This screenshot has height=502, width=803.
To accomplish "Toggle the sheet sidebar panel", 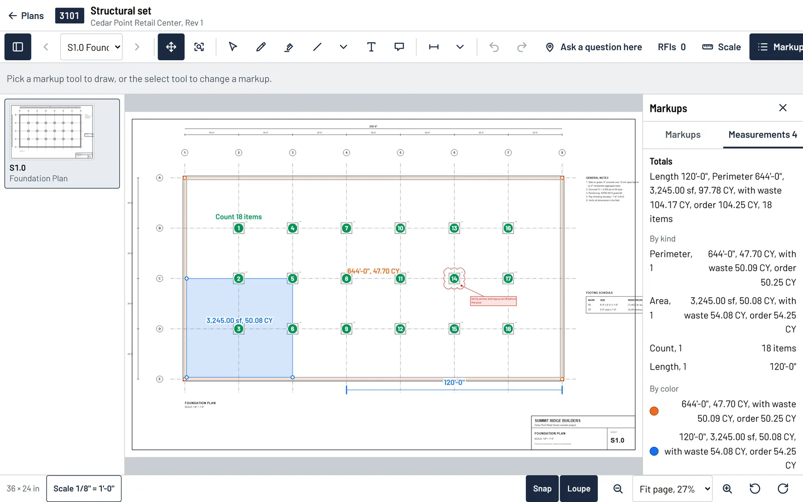I will (x=18, y=47).
